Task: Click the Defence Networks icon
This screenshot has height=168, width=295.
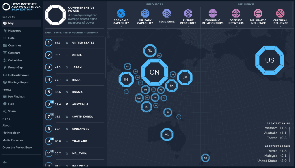Action: (236, 13)
